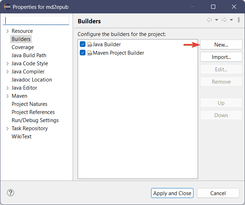Open Run/Debug Settings page
245x205 pixels.
coord(35,120)
